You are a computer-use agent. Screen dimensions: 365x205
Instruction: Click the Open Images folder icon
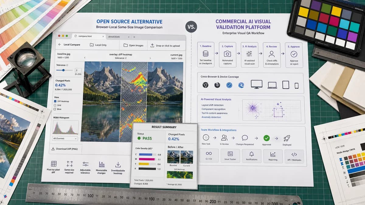point(126,45)
